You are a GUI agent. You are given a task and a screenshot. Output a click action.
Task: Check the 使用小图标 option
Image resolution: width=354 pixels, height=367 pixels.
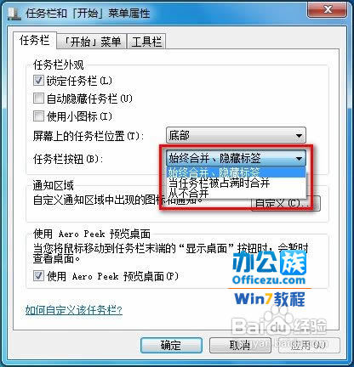38,116
